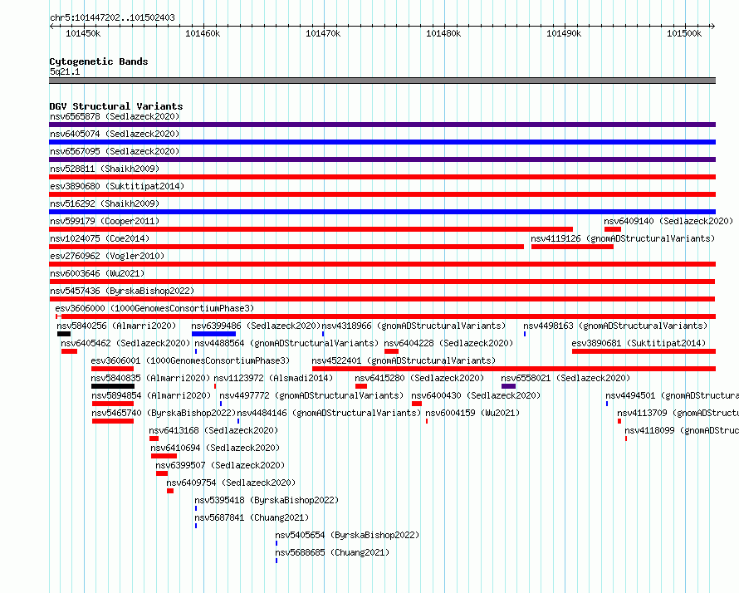Click esv2760962 (Vogler2010) variant label
This screenshot has width=739, height=593.
(x=107, y=256)
